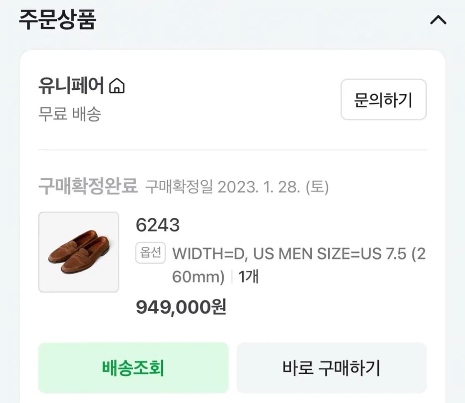This screenshot has width=465, height=403.
Task: Click the home icon beside 유니페어
Action: 117,87
